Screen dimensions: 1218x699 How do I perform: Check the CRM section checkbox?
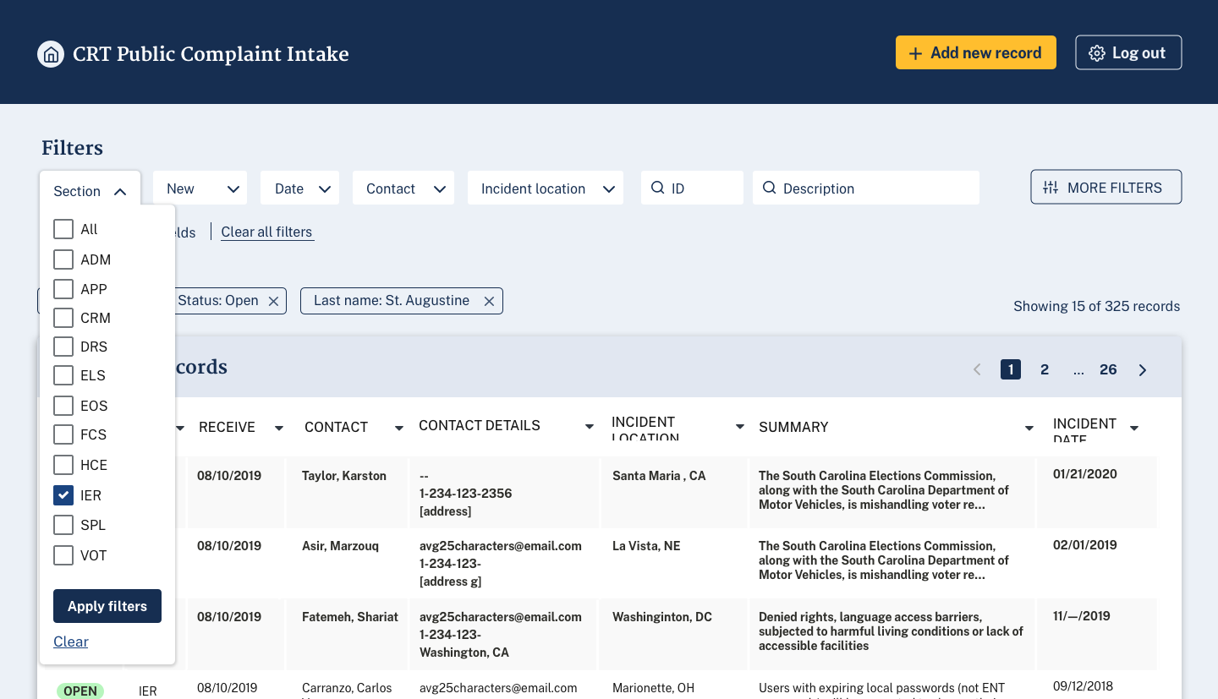tap(63, 318)
